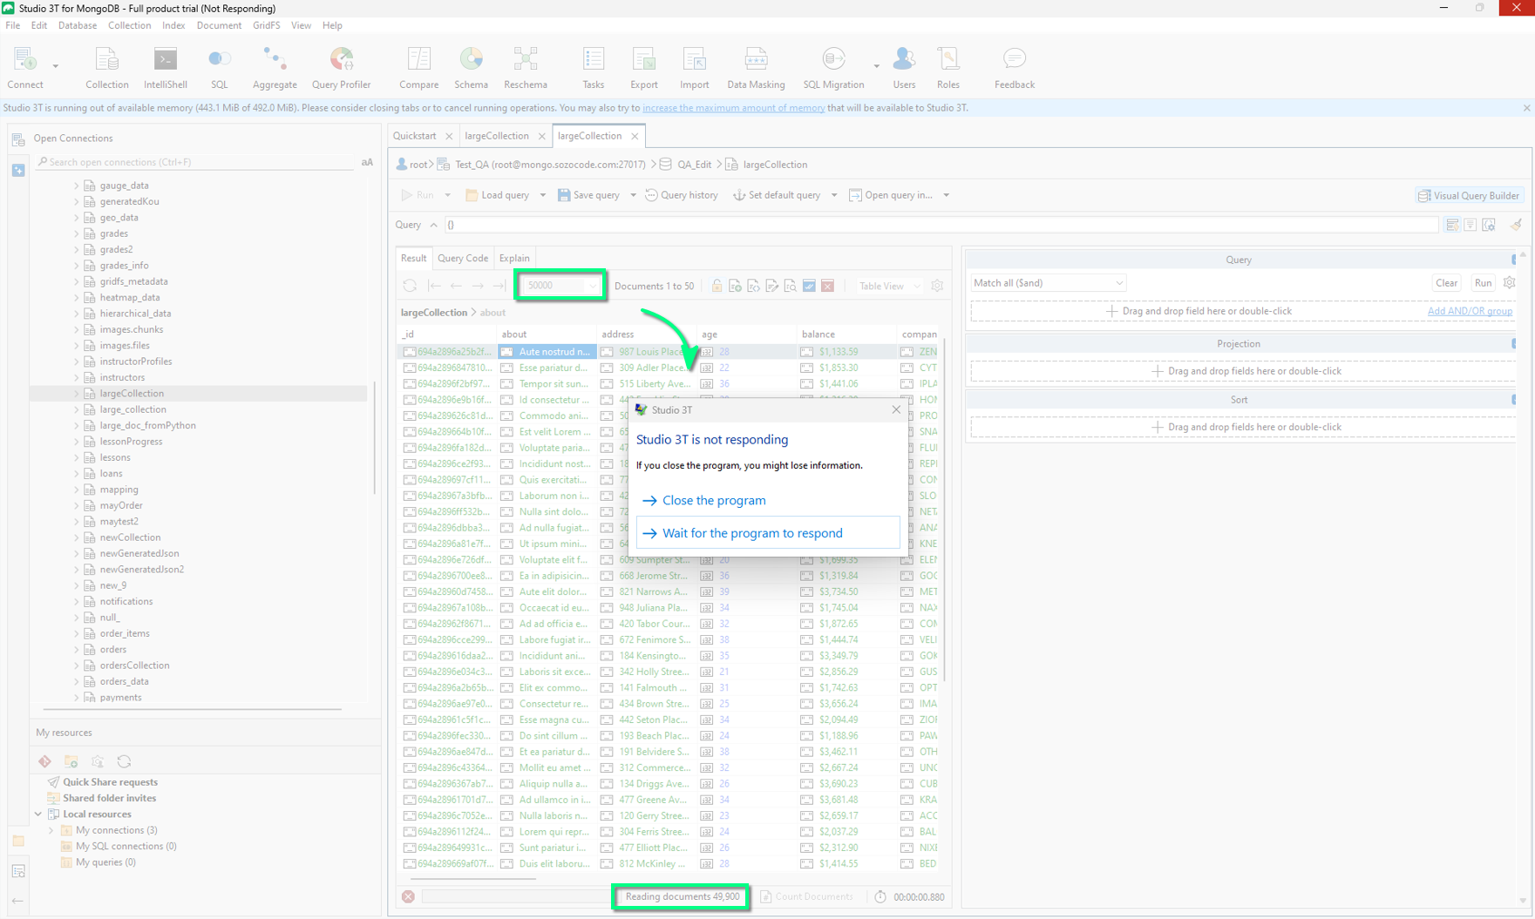
Task: Open the Set default query dropdown arrow
Action: 833,195
